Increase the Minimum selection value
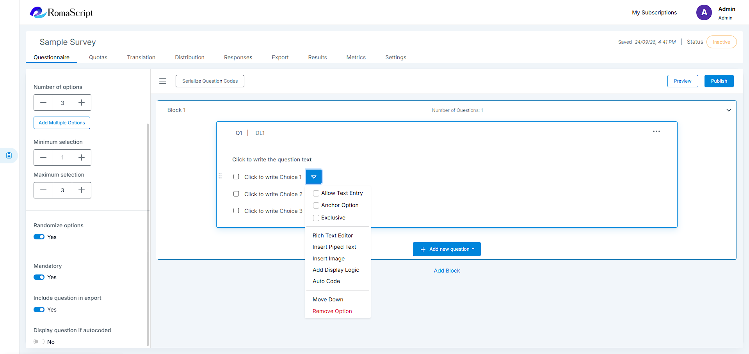749x354 pixels. coord(82,158)
